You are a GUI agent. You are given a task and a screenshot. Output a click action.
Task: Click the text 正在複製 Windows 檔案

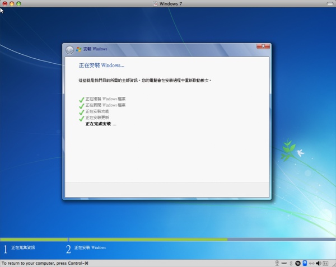click(105, 99)
